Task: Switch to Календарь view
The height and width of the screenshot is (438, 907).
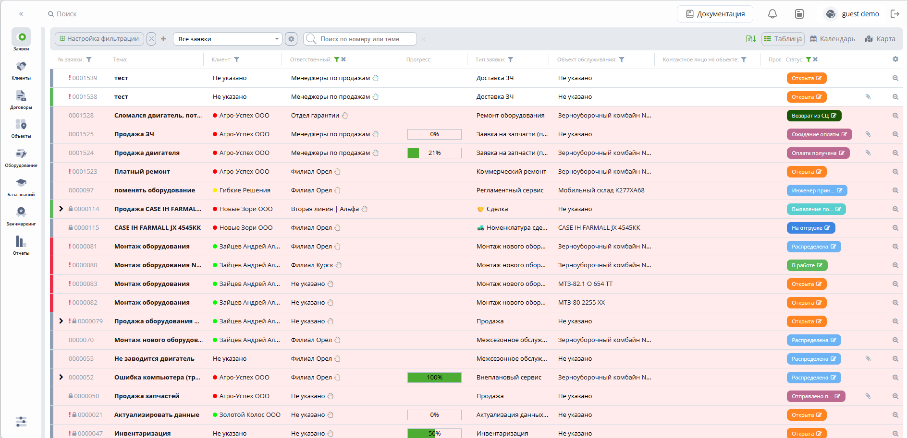Action: (833, 39)
